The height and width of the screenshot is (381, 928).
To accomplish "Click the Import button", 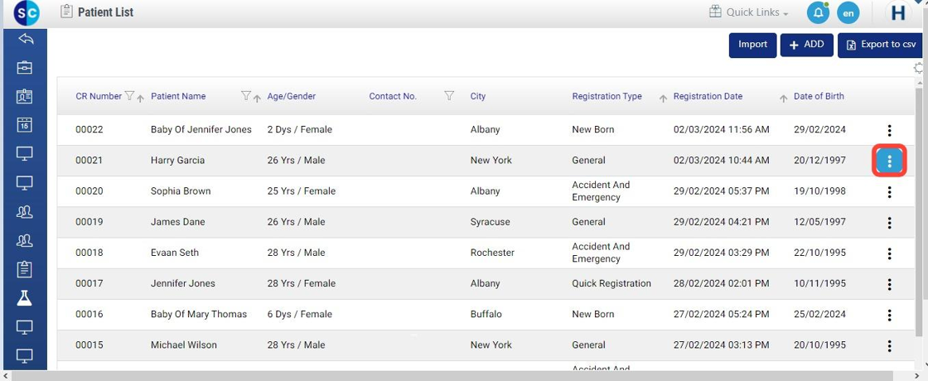I will tap(752, 45).
